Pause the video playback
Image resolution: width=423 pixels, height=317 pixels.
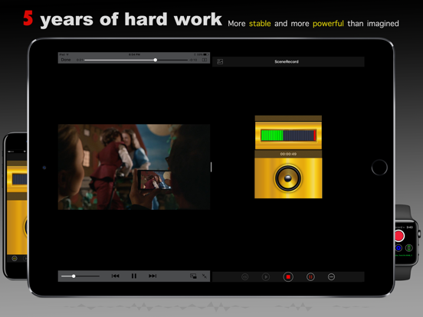click(134, 276)
